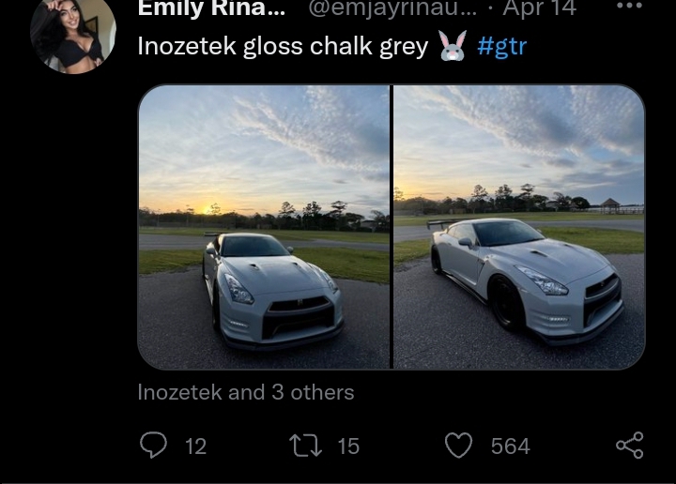
Task: Click the setting sun in the left photo
Action: pyautogui.click(x=208, y=208)
